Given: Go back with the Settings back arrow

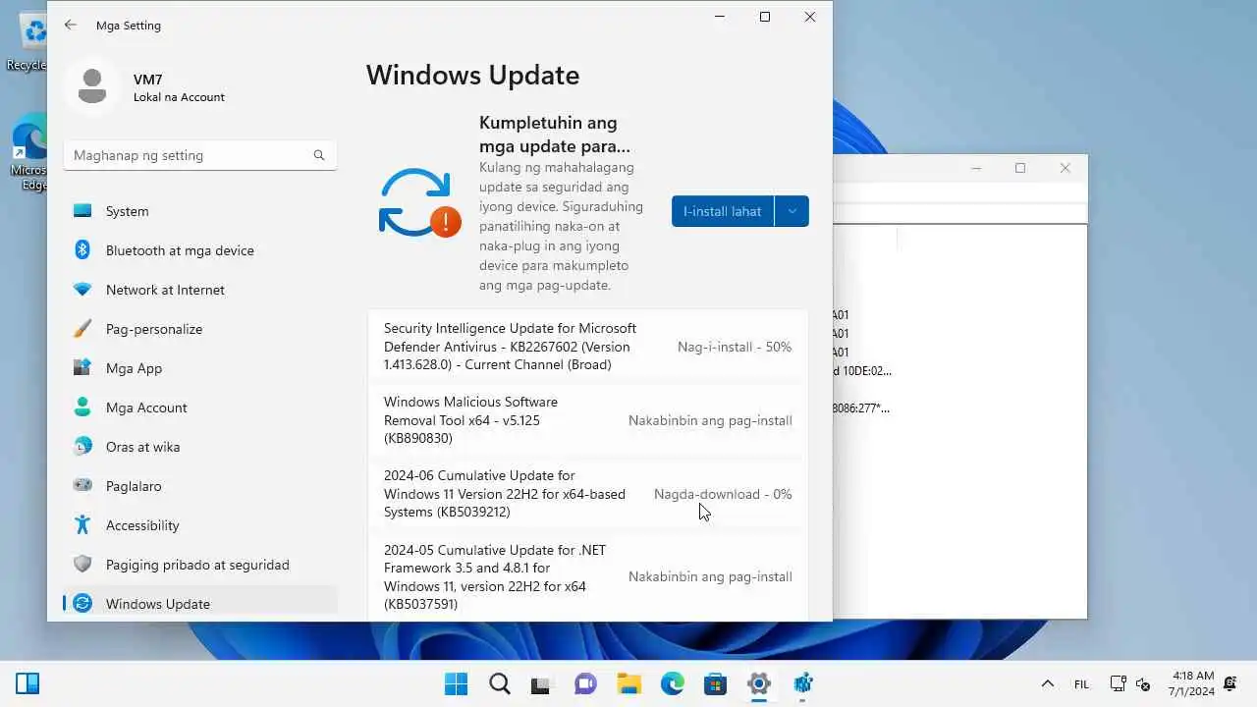Looking at the screenshot, I should click(x=70, y=26).
